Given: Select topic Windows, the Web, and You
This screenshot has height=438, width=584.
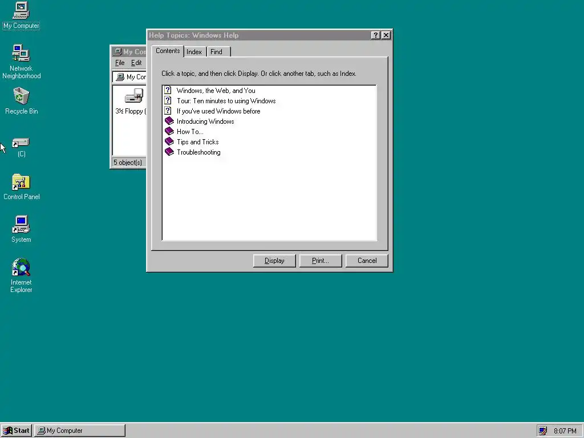Looking at the screenshot, I should coord(216,91).
